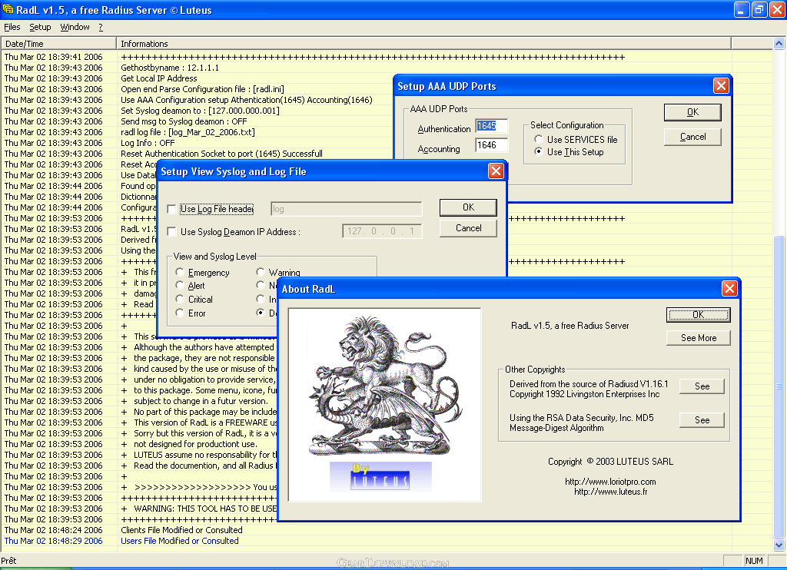The height and width of the screenshot is (570, 787).
Task: Click the log file name field
Action: pyautogui.click(x=347, y=209)
